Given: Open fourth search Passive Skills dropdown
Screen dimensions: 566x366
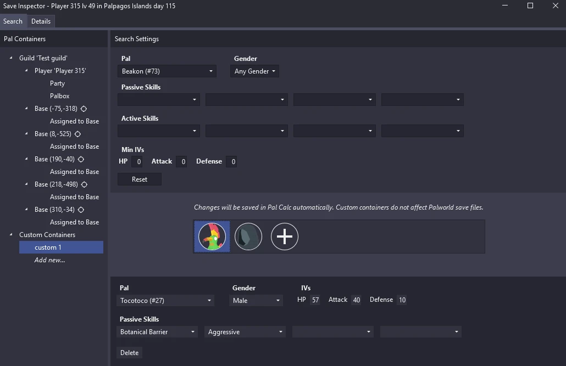Looking at the screenshot, I should click(x=423, y=99).
